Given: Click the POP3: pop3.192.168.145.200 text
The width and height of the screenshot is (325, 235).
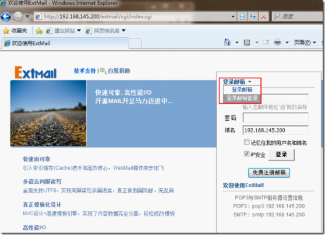Looking at the screenshot, I should [x=269, y=206].
